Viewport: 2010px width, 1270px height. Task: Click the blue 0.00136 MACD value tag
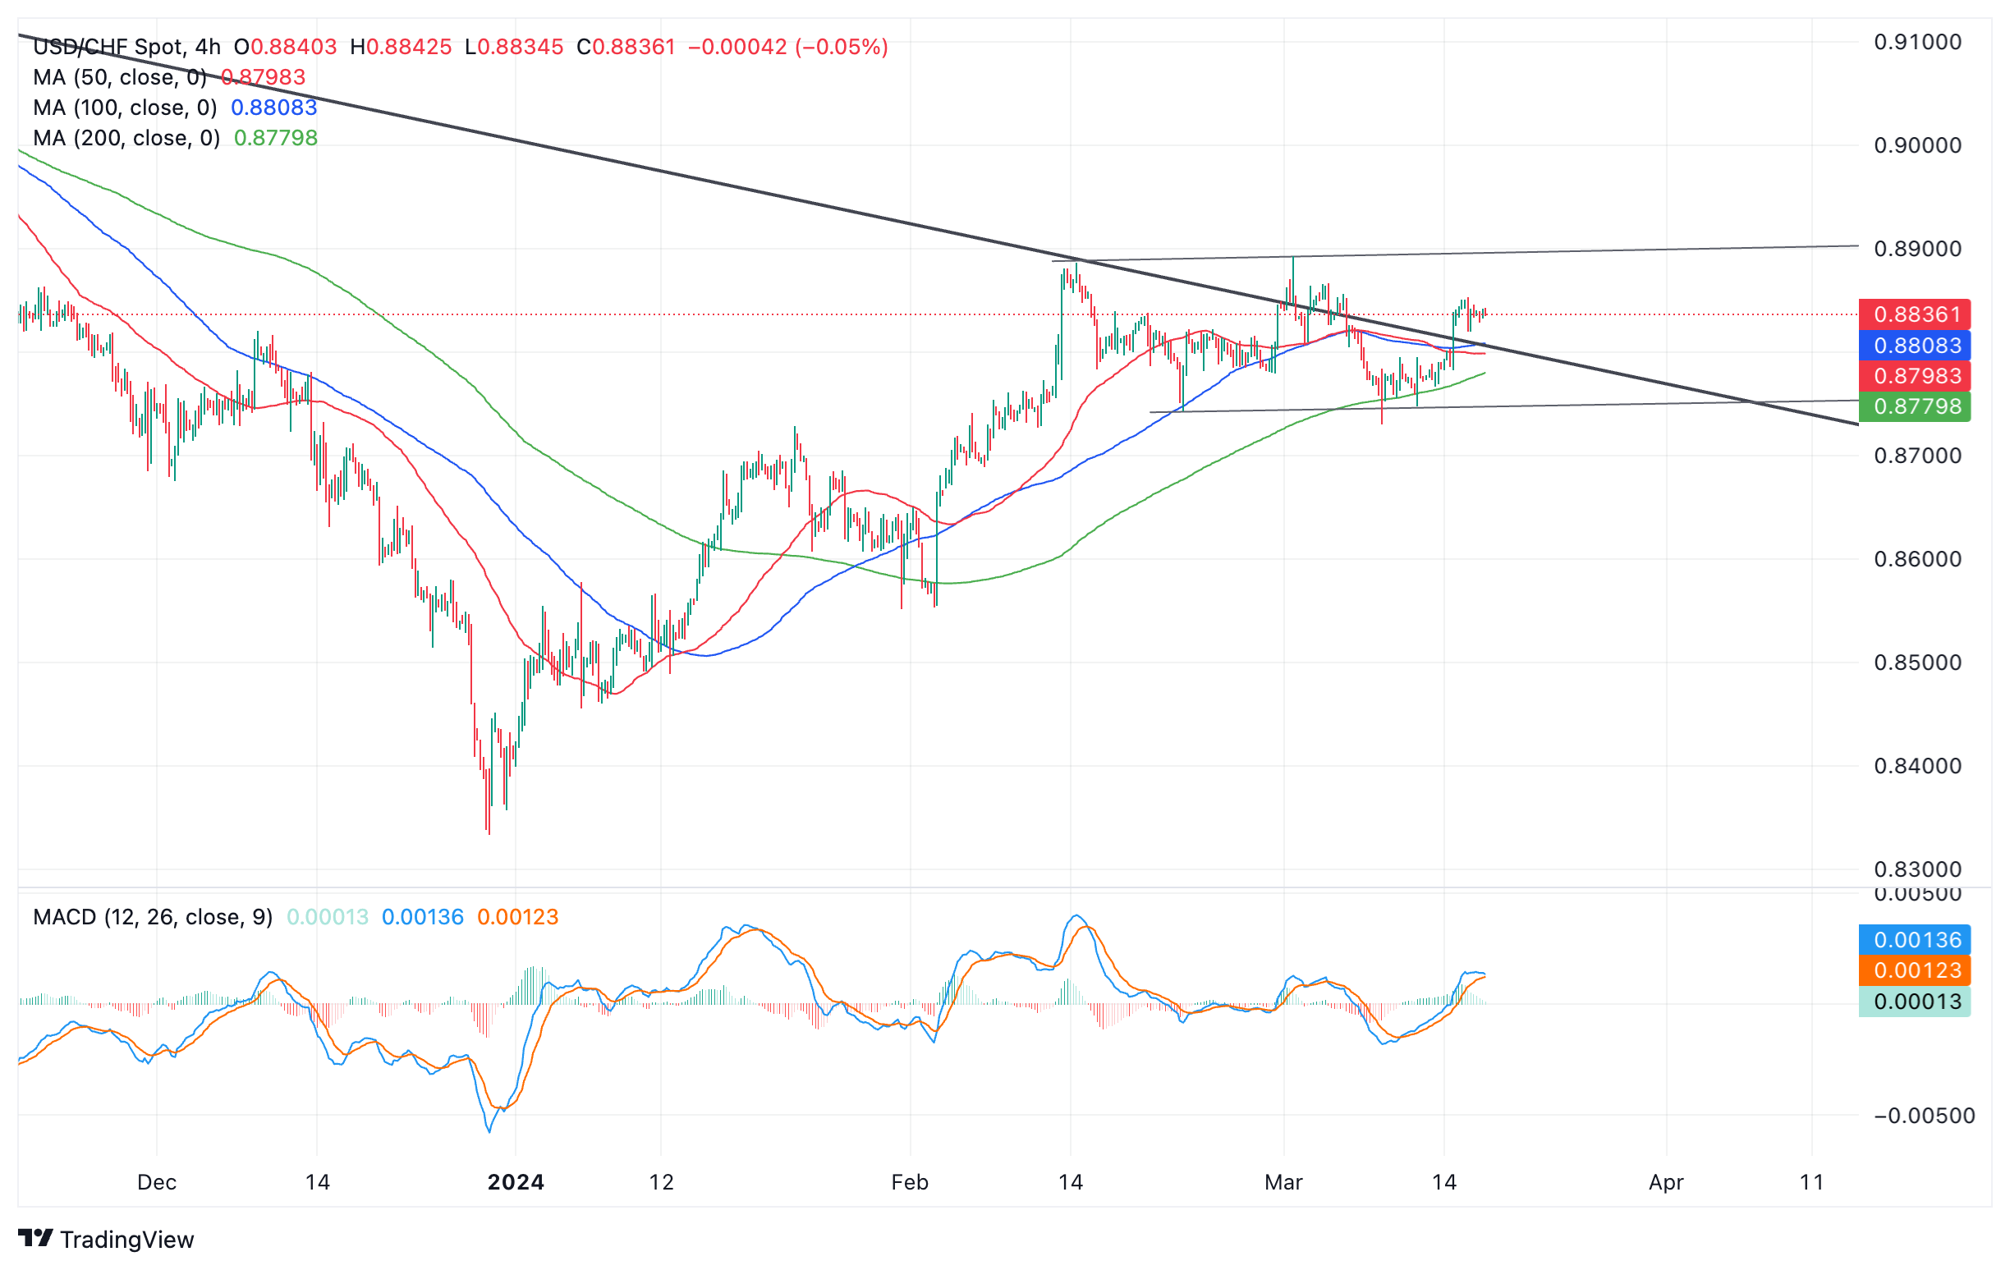(1915, 941)
